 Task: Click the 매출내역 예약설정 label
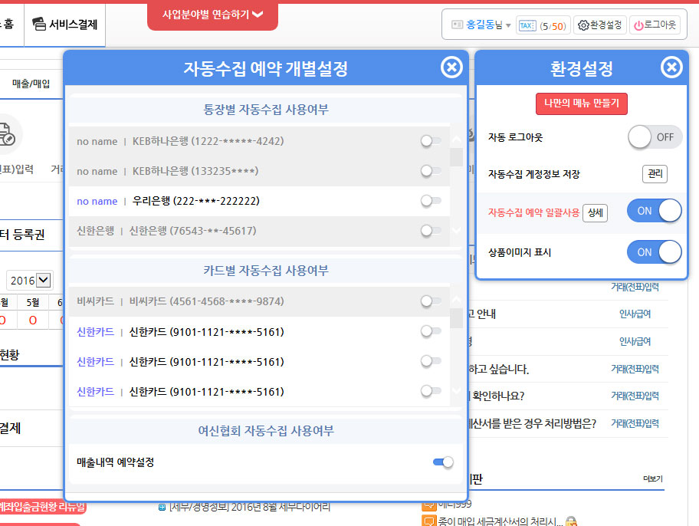[x=116, y=462]
